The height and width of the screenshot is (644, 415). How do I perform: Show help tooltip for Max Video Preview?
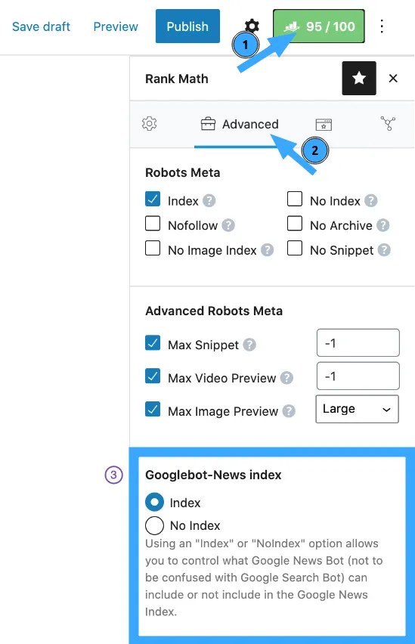tap(286, 378)
